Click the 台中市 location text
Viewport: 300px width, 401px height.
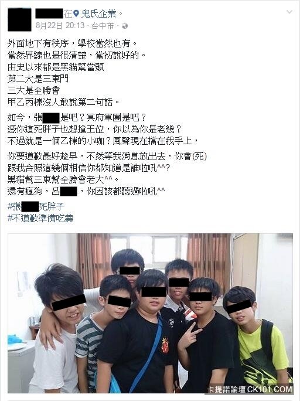click(x=103, y=26)
